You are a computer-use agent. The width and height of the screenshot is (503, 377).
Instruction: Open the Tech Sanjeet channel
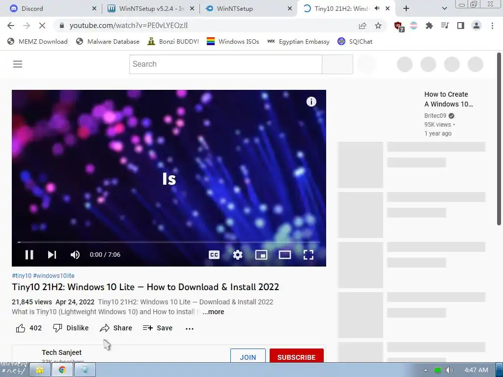[x=61, y=352]
